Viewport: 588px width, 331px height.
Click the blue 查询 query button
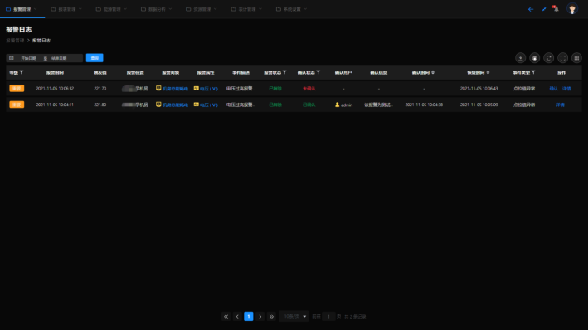(x=95, y=58)
